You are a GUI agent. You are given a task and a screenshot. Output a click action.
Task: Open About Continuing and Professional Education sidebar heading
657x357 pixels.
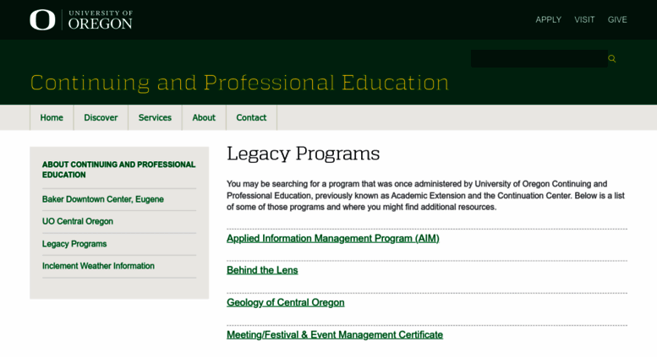click(x=118, y=170)
